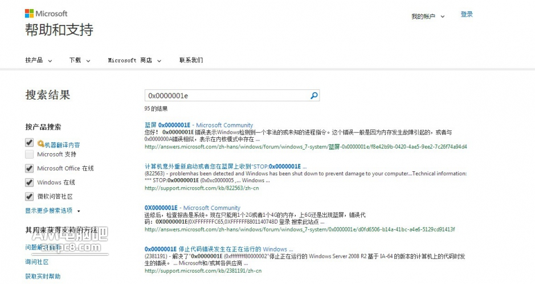Click the support.microsoft.com/kb/2381191 URL

point(203,271)
